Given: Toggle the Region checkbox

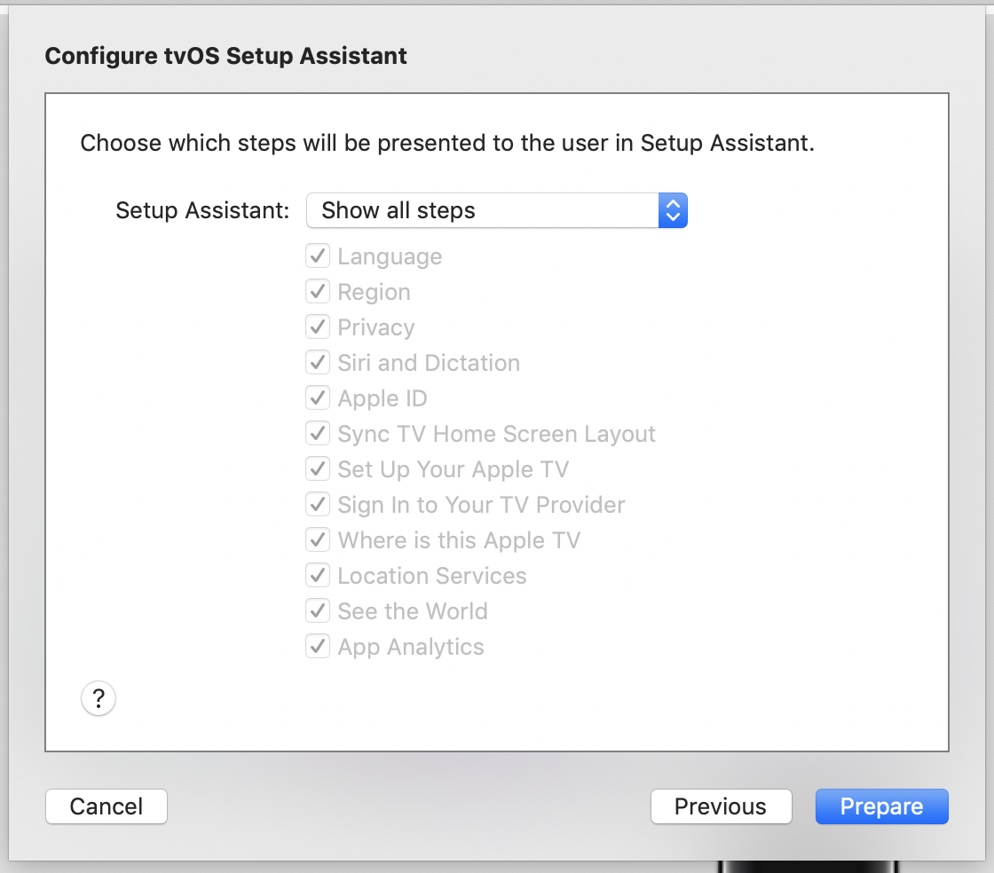Looking at the screenshot, I should click(318, 292).
